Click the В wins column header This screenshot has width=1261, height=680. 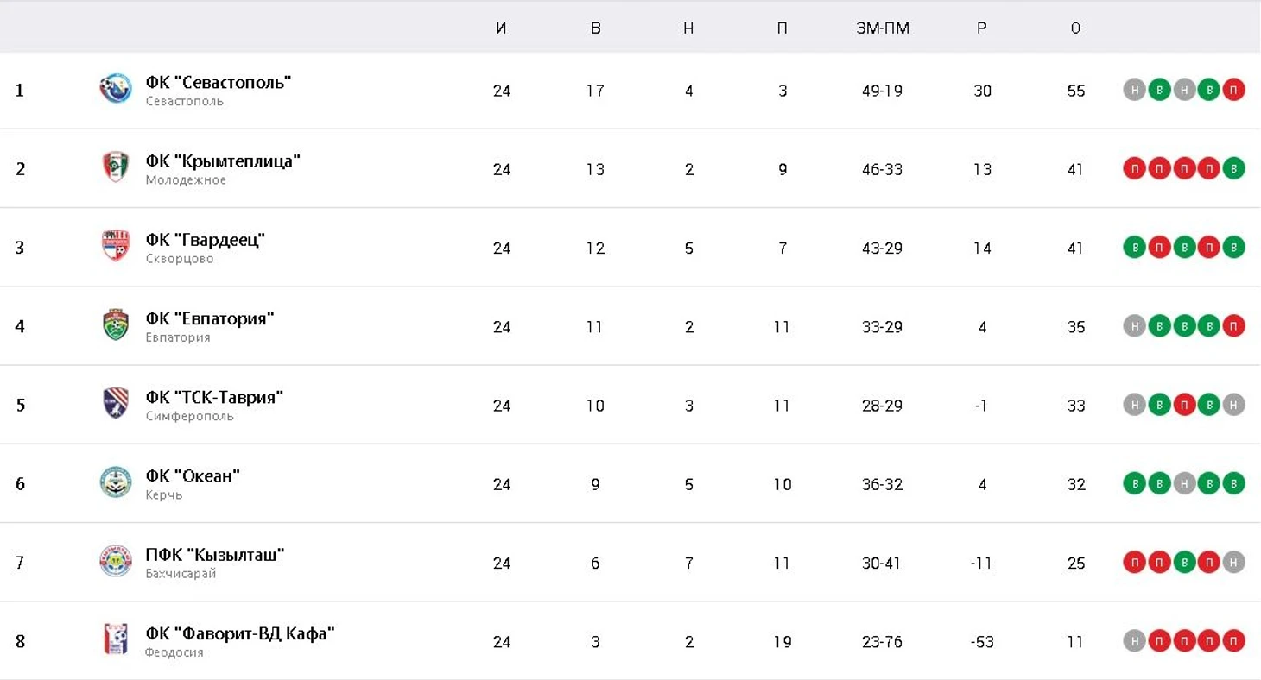click(595, 28)
